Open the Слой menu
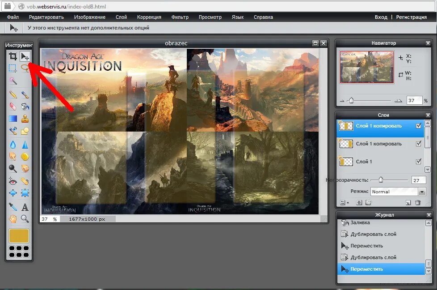The width and height of the screenshot is (437, 290). point(121,17)
